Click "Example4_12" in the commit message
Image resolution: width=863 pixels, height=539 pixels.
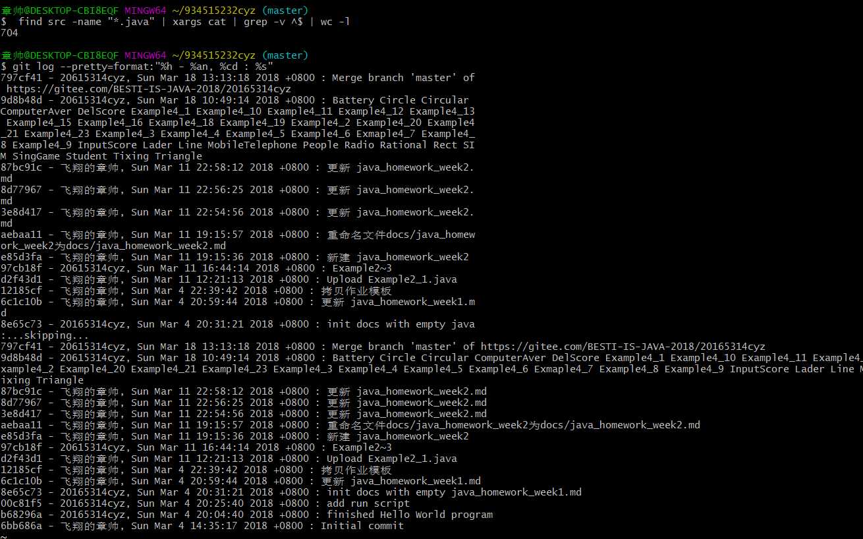tap(371, 111)
